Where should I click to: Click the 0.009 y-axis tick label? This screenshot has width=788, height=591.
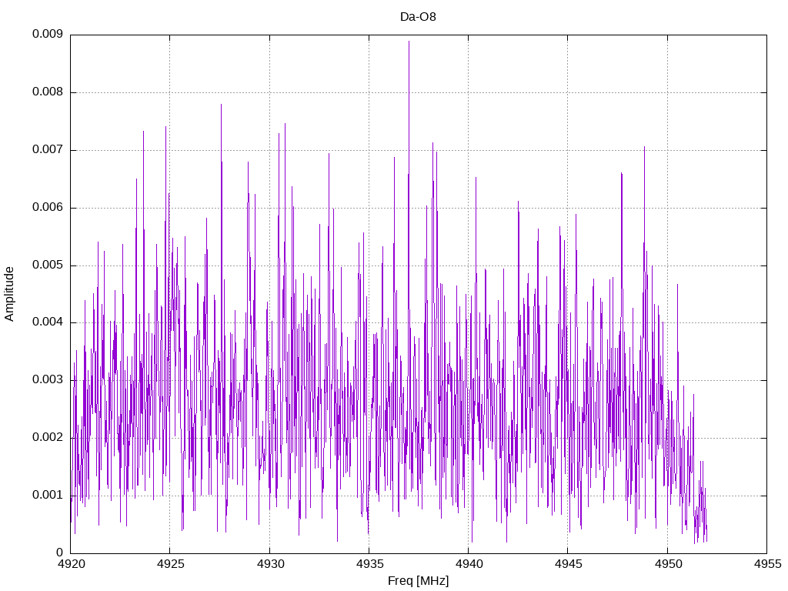[x=48, y=34]
